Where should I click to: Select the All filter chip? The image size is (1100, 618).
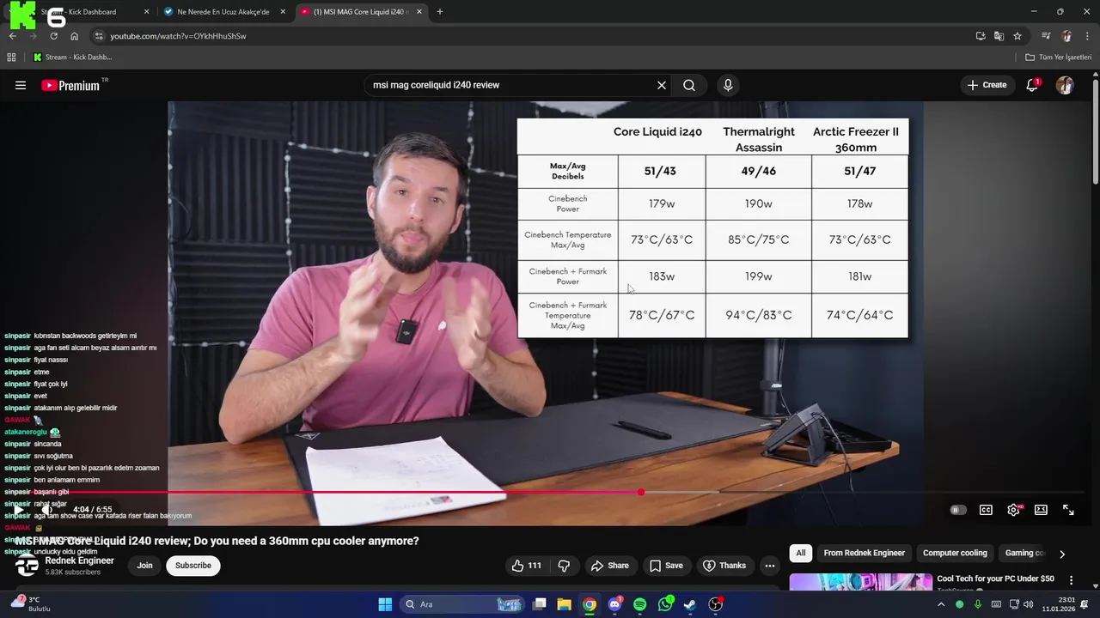pos(801,553)
